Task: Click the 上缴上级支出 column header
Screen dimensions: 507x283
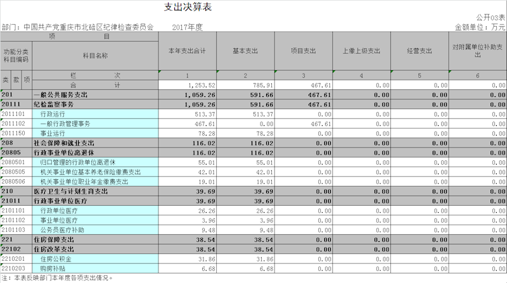Action: 361,51
